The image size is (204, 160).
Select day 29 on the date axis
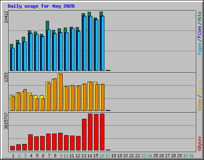(179, 156)
